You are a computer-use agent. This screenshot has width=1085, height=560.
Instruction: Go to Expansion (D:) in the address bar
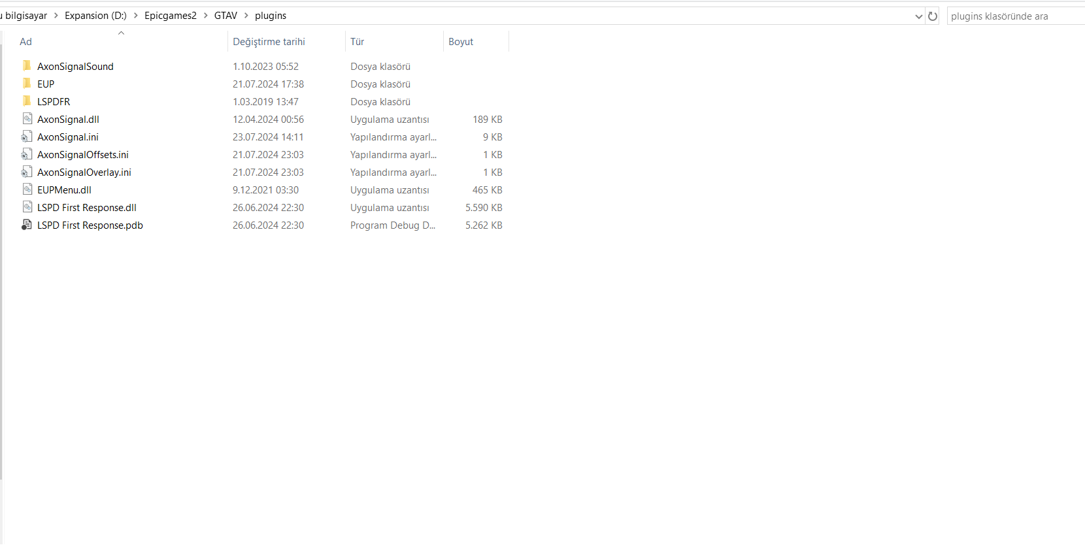[x=95, y=16]
